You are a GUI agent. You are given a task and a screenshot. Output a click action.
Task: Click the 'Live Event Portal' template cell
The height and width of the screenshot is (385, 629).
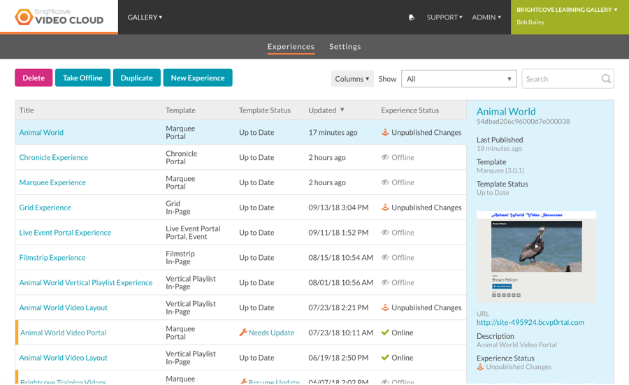[x=193, y=233]
